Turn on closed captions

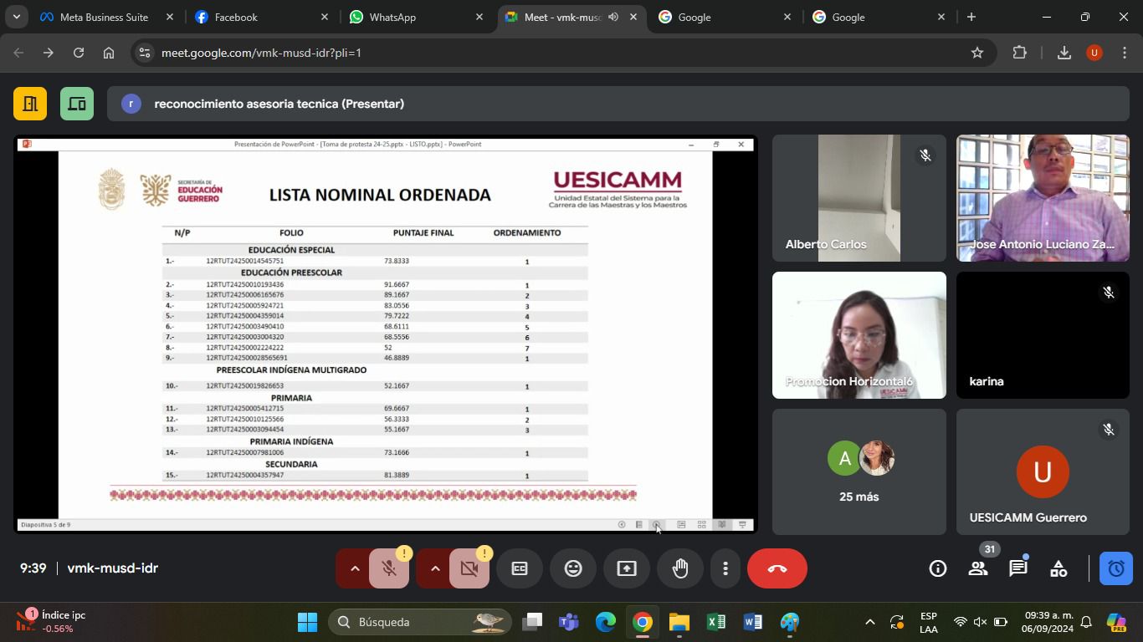[x=520, y=568]
